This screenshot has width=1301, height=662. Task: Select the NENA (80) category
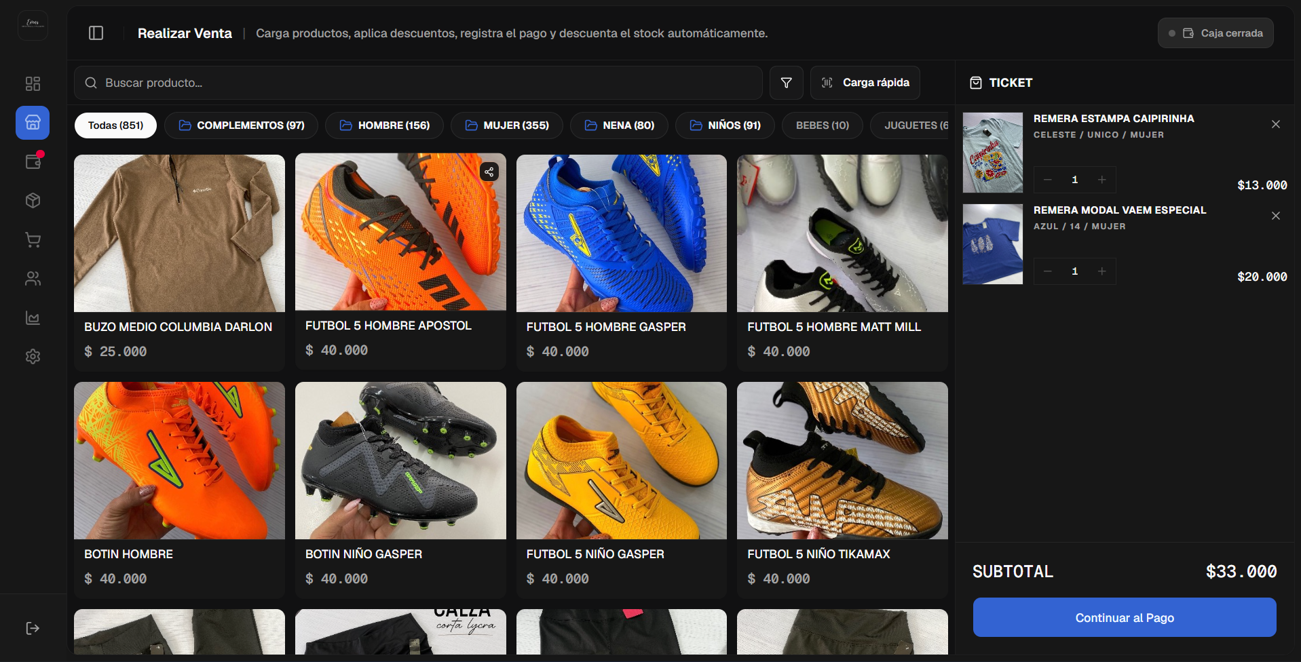[x=619, y=125]
